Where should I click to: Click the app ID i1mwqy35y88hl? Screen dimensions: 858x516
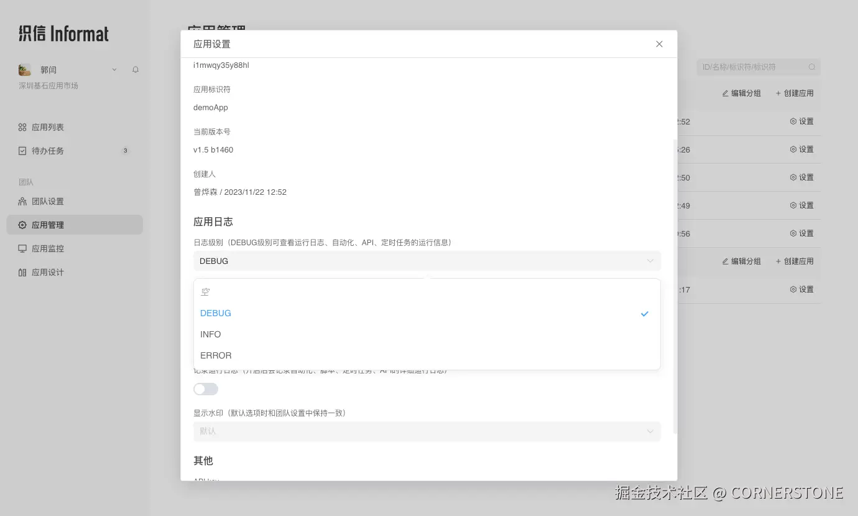(x=221, y=65)
